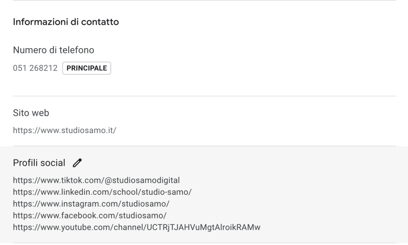Click the Numero di telefono label
Viewport: 408px width, 245px height.
coord(53,50)
